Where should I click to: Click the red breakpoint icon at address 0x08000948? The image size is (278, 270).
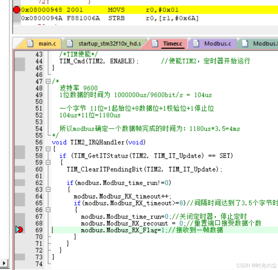tap(16, 10)
